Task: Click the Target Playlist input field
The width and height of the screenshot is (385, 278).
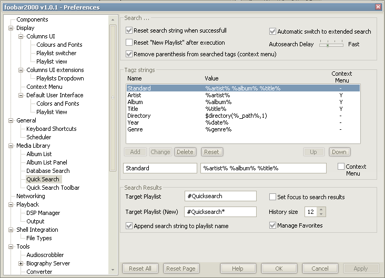Action: tap(220, 196)
